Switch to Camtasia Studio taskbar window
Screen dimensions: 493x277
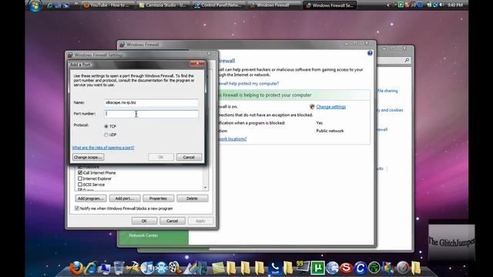[163, 5]
